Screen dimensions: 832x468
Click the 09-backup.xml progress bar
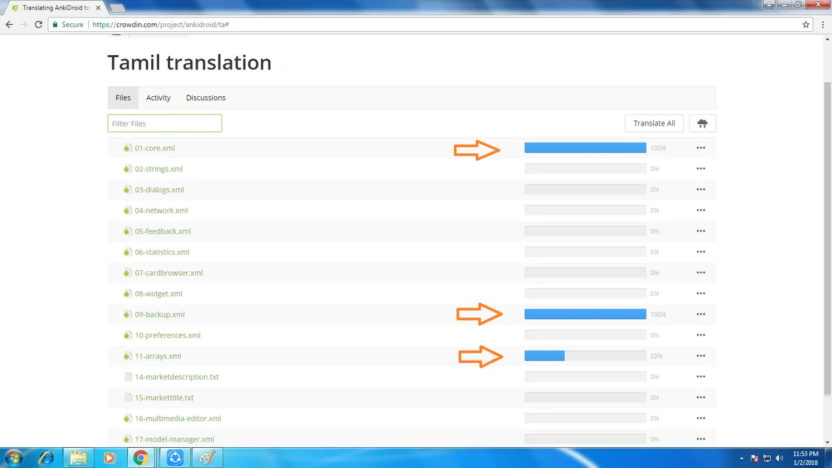point(585,315)
